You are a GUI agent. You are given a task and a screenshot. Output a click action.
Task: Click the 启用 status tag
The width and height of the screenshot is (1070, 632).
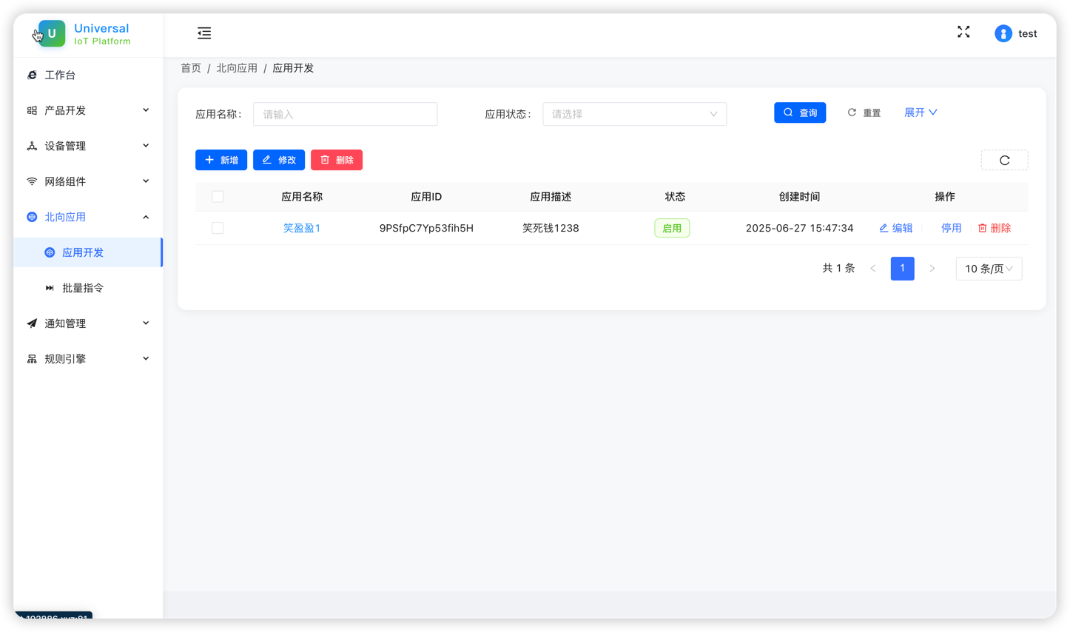(672, 228)
